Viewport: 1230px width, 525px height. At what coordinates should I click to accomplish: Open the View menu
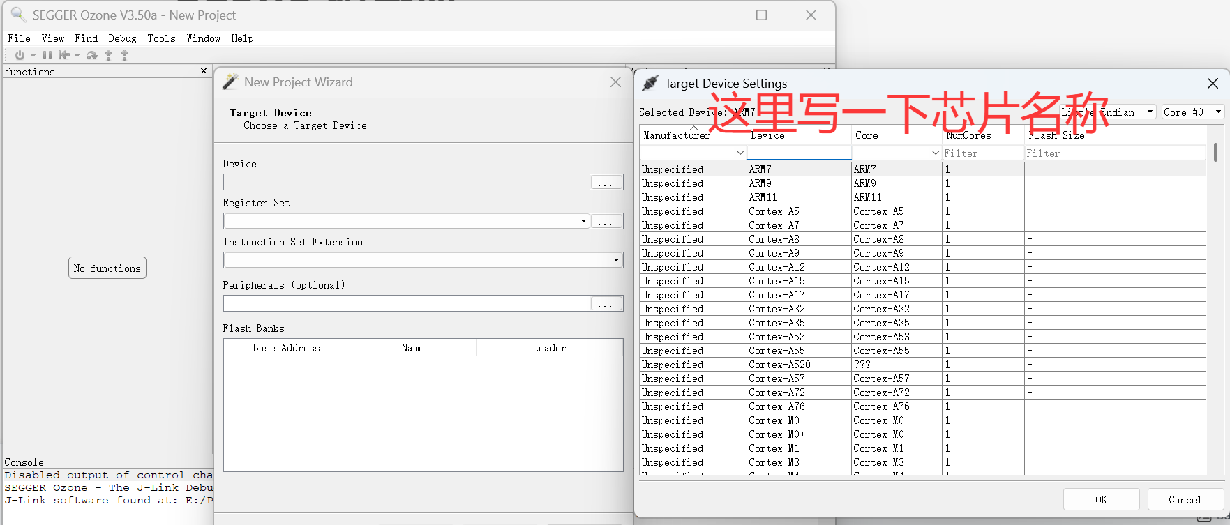[53, 38]
